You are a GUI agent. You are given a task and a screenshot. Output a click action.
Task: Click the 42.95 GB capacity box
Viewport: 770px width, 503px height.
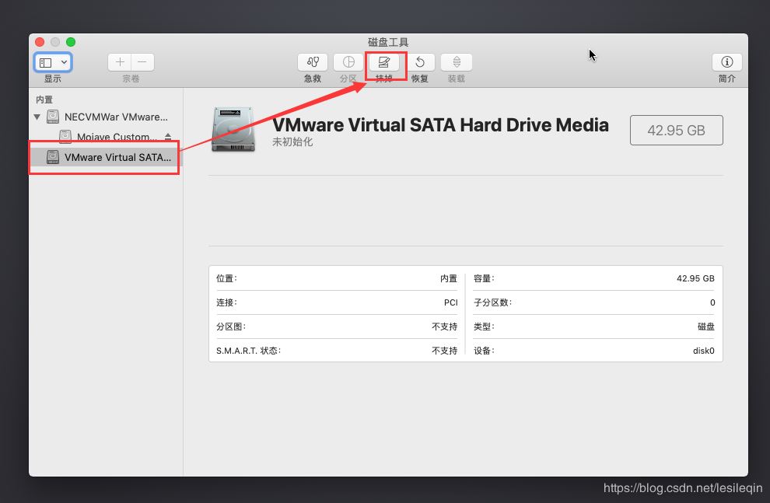(676, 131)
